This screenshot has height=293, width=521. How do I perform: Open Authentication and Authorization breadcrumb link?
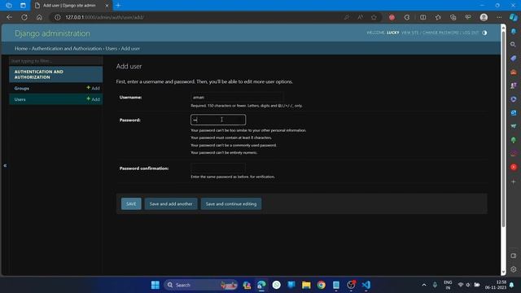pos(67,49)
